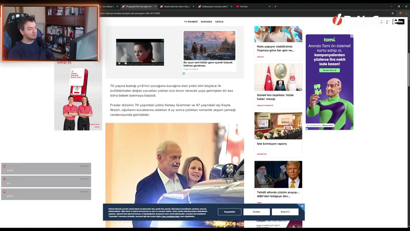The width and height of the screenshot is (410, 231).
Task: Click the red icon on the 'abi' chat message
Action: click(4, 179)
